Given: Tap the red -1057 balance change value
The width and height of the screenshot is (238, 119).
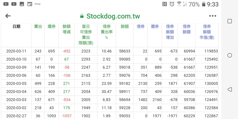Looking at the screenshot, I should pos(66,116).
